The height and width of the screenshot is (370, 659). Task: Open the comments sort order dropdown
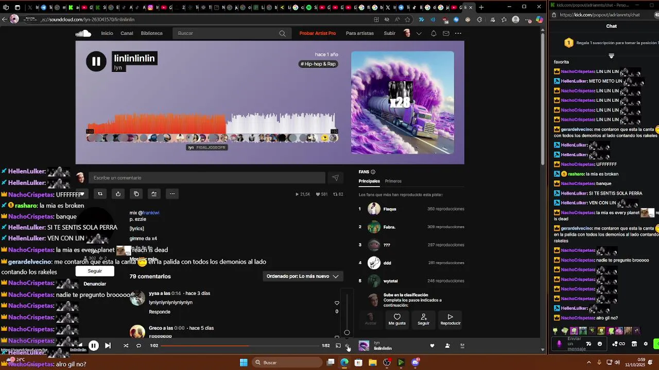[303, 276]
